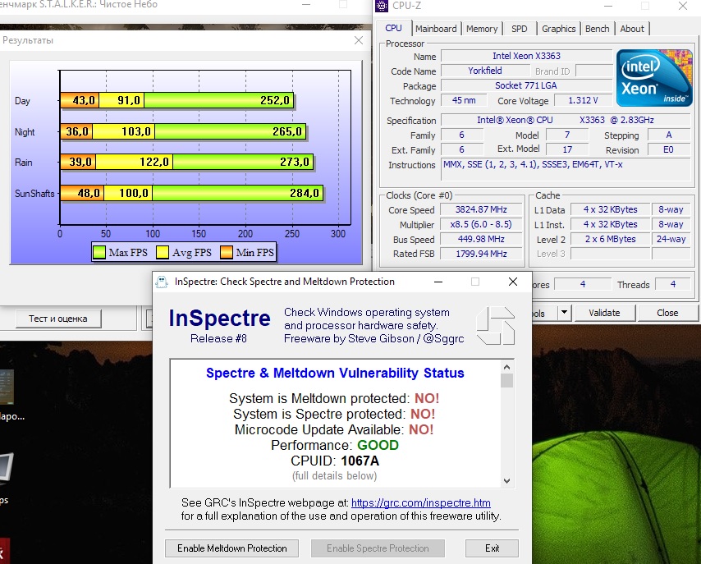Click the Name field showing Intel Xeon X3363
The image size is (701, 564).
tap(526, 56)
